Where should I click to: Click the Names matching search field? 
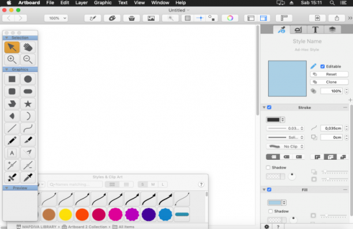(75, 185)
